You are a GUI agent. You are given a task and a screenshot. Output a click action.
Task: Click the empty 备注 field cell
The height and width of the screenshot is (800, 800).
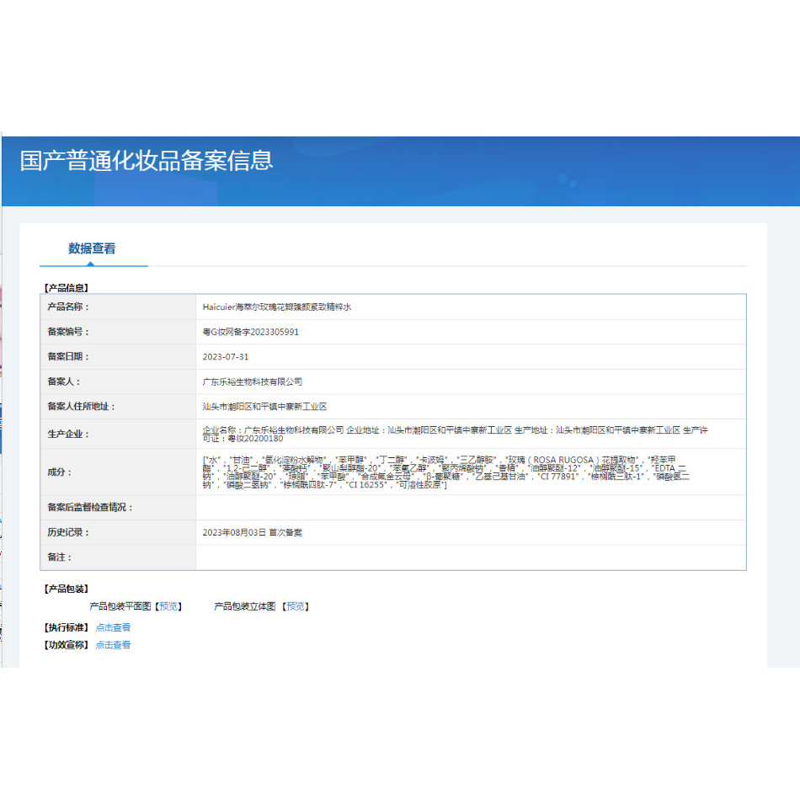[x=471, y=557]
